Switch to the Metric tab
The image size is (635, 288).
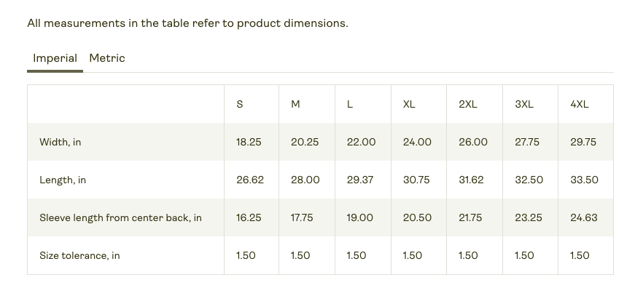107,58
